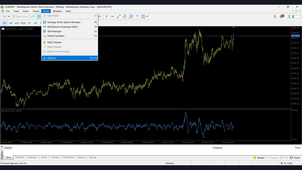Switch to the Articles tab
302x170 pixels.
point(55,157)
